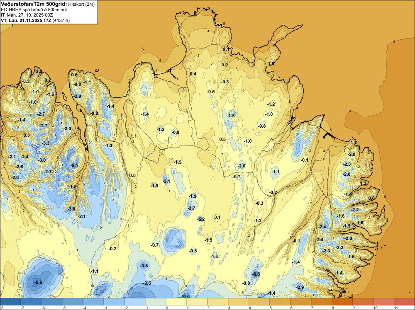Click the legend swatch between -1 and 0
Image resolution: width=415 pixels, height=310 pixels.
click(156, 302)
